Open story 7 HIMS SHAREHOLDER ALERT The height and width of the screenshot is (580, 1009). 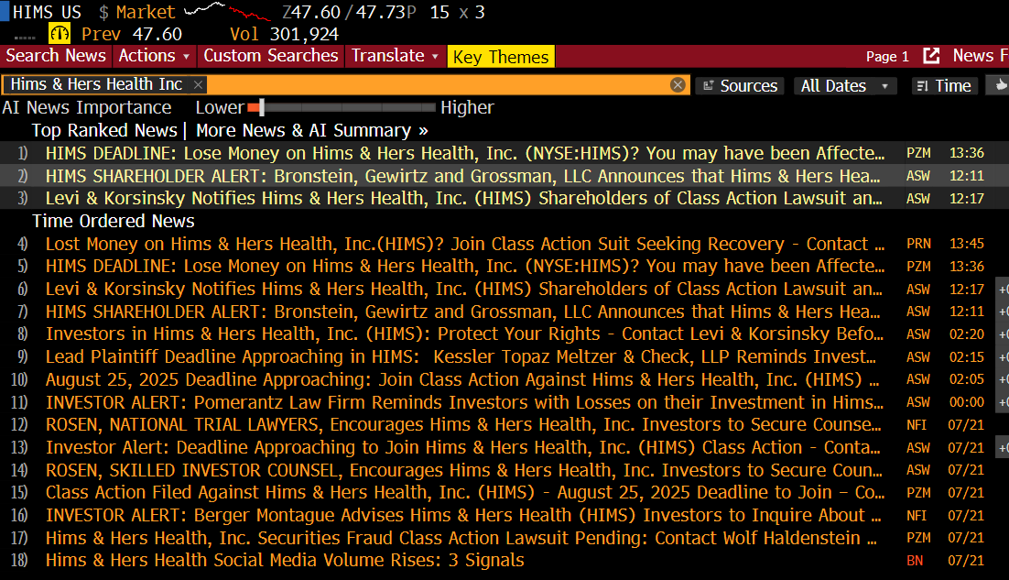pos(462,312)
